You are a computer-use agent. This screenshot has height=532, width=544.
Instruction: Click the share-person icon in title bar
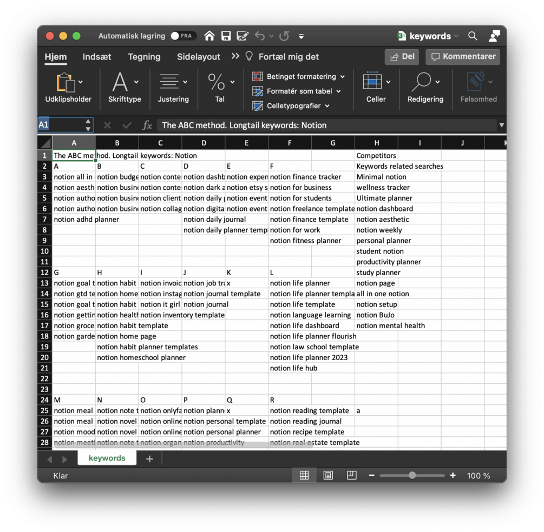494,36
